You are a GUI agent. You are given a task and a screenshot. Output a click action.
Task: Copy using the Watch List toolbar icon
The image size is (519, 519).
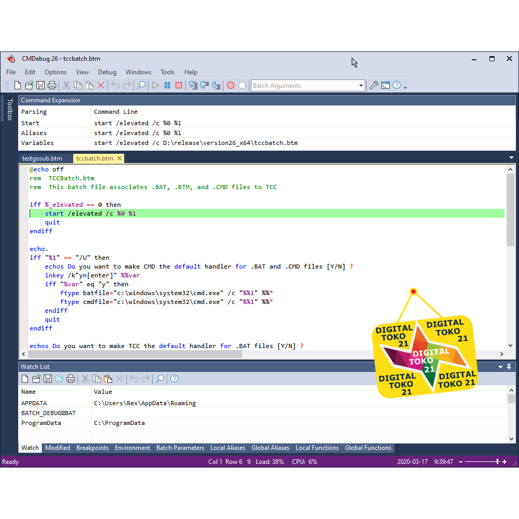tap(97, 379)
